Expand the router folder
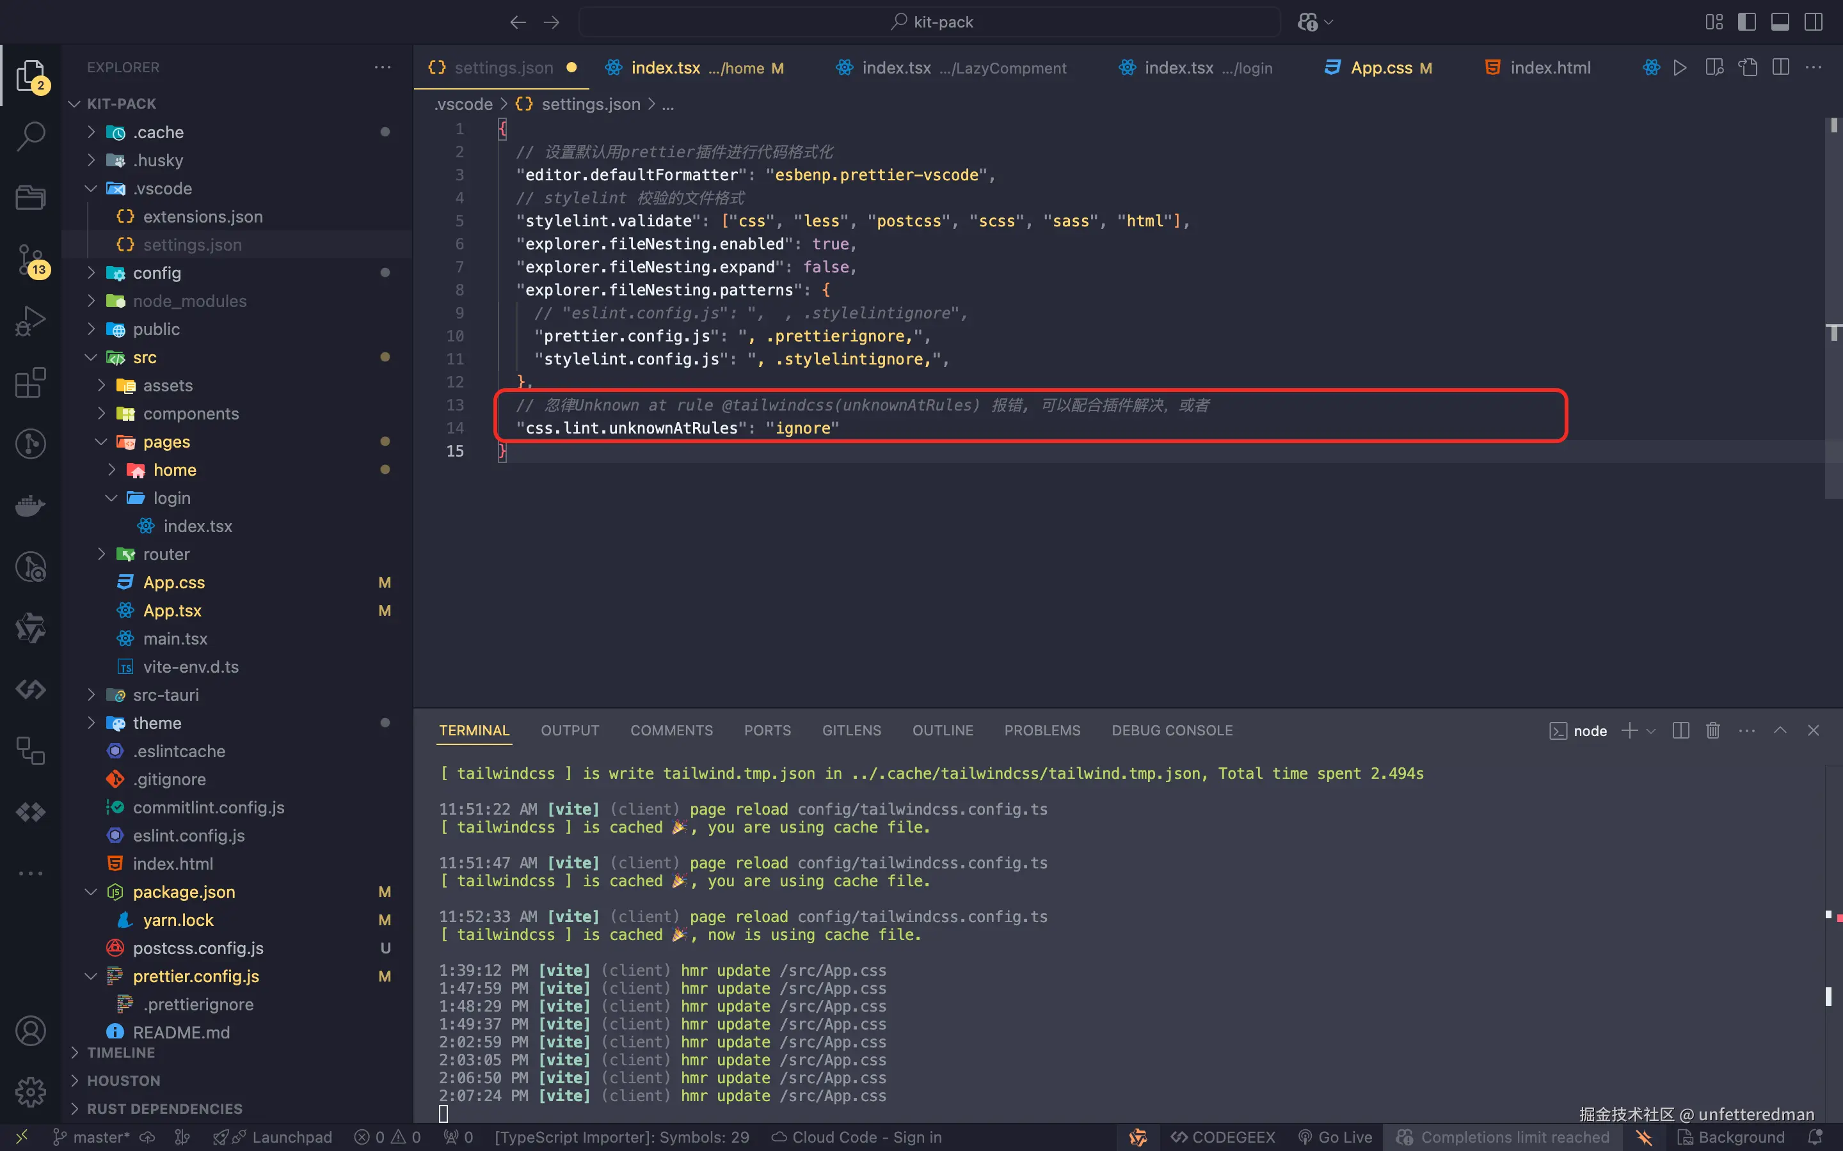The image size is (1843, 1151). point(165,554)
